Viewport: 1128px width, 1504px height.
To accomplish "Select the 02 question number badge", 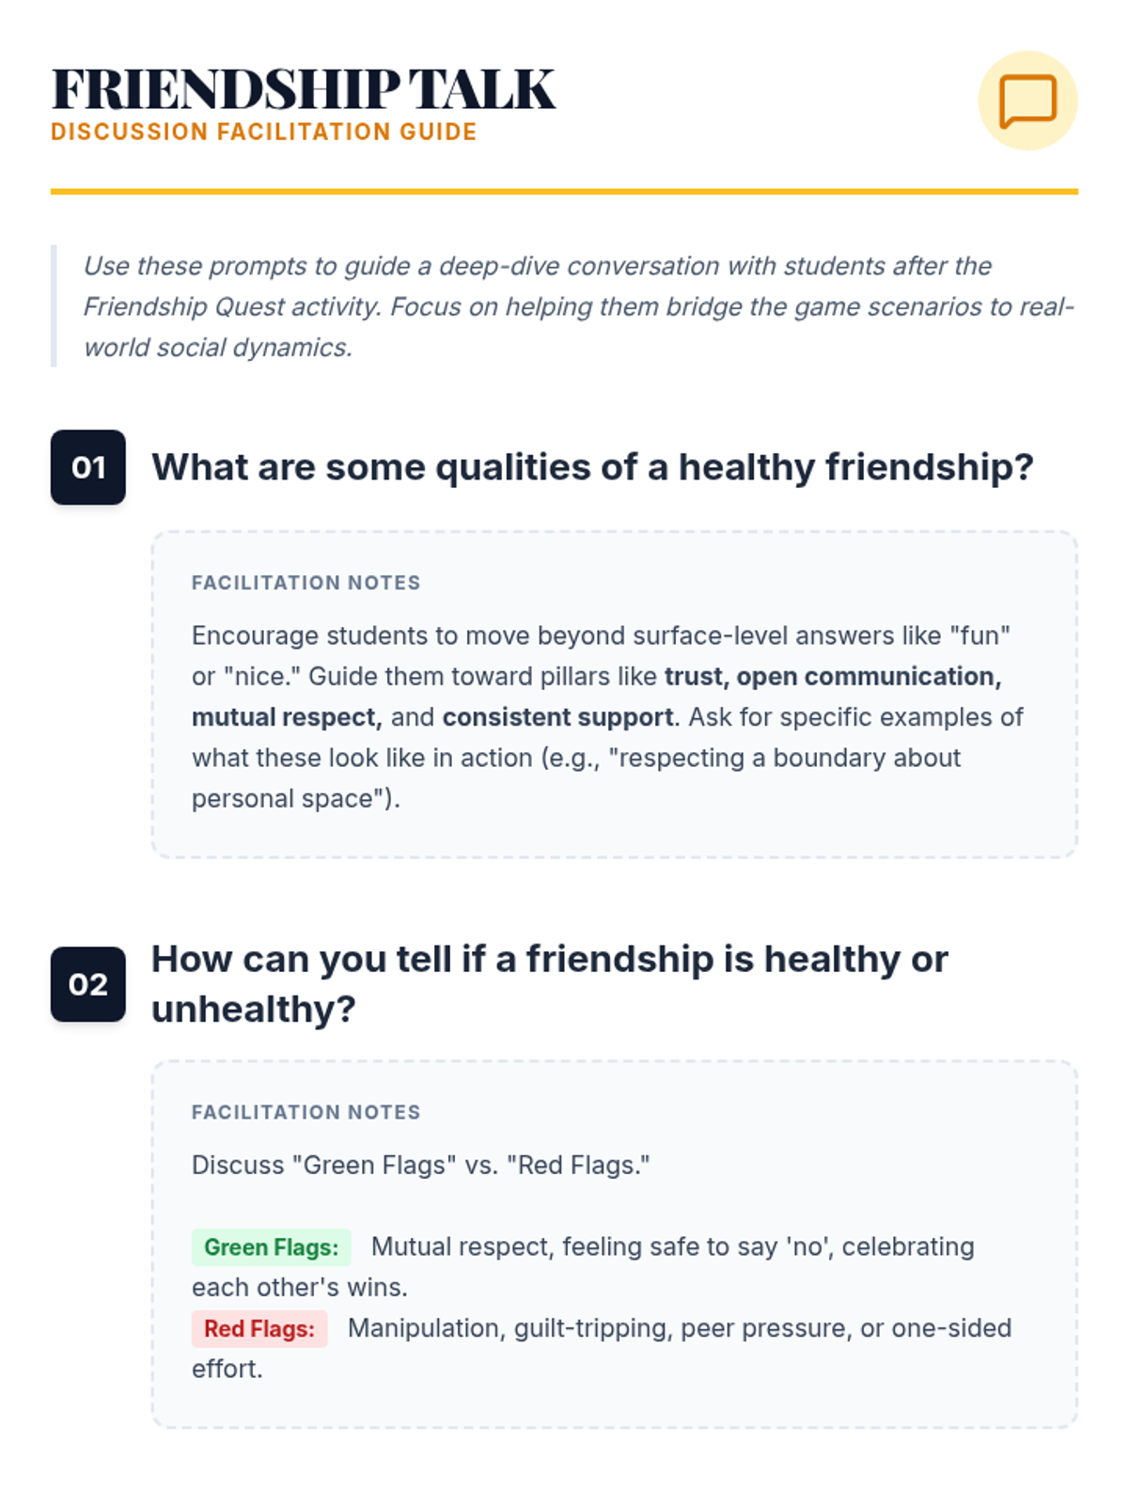I will tap(88, 984).
